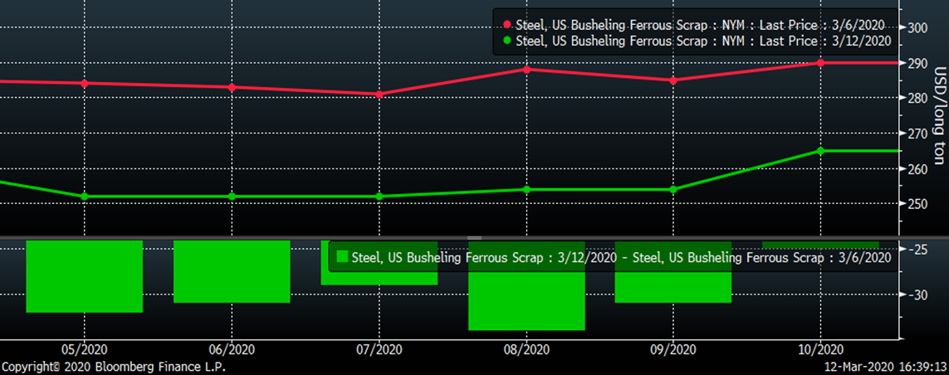
Task: Select red line data point at 07/2020
Action: point(379,95)
